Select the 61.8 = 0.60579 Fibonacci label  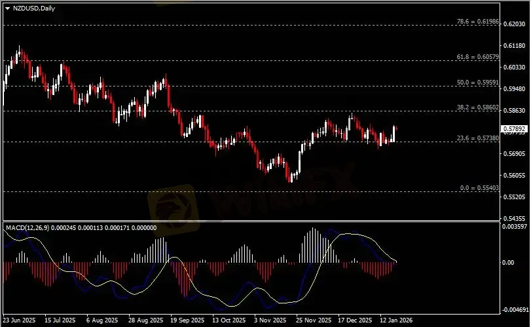coord(478,57)
